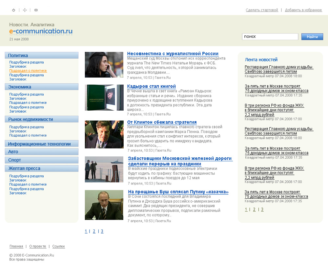The image size is (328, 267).
Task: Click the 'О проекте' footer link
Action: coord(38,246)
